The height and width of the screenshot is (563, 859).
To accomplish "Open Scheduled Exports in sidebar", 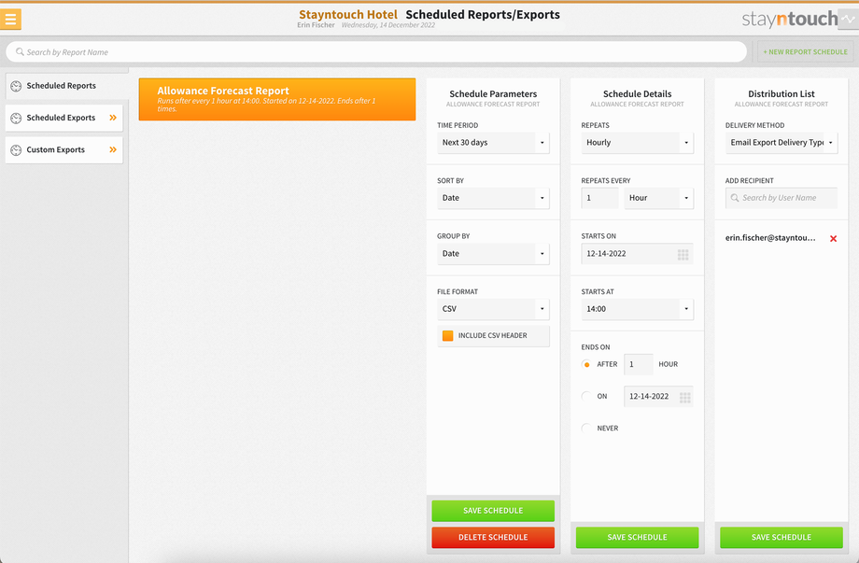I will [x=64, y=118].
